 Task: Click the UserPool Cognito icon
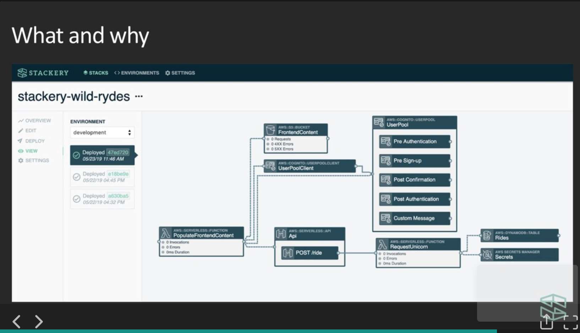point(379,122)
